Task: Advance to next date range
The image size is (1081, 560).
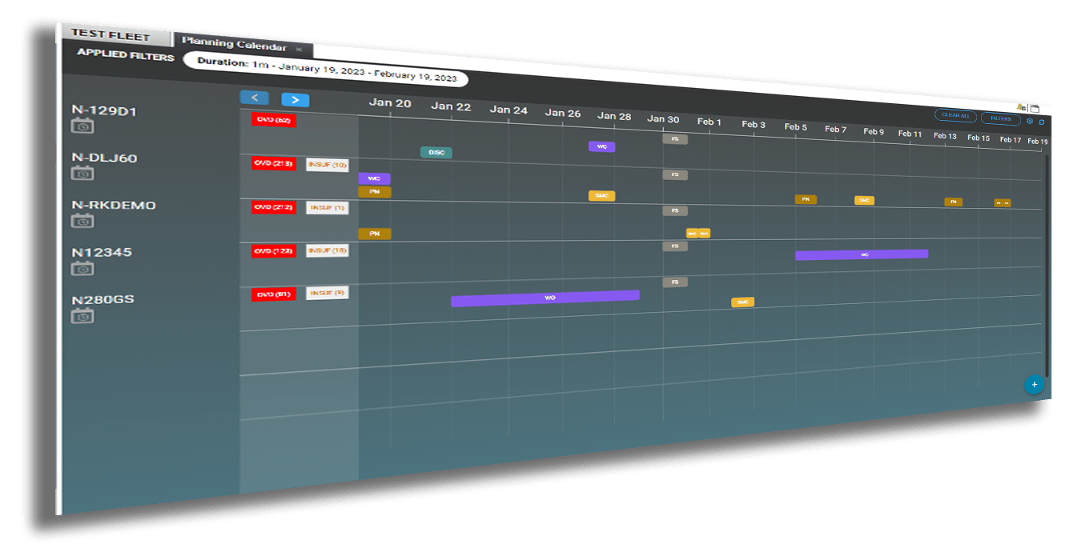Action: 295,100
